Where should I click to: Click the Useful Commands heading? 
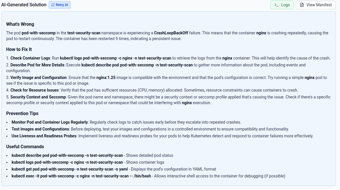[25, 147]
